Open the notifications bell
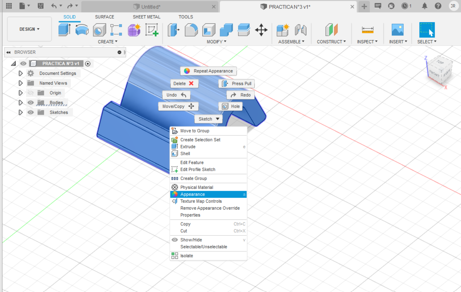Screen dimensions: 461x292 coord(425,6)
